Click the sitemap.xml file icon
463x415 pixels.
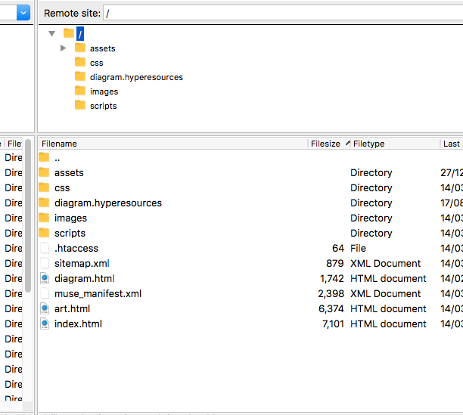pyautogui.click(x=45, y=263)
